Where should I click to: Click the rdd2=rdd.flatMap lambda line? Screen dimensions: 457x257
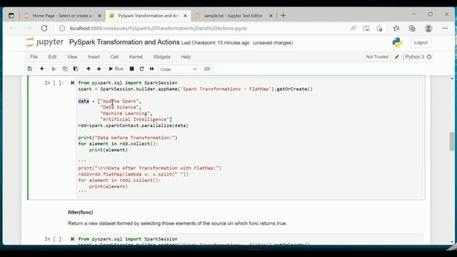click(x=134, y=174)
